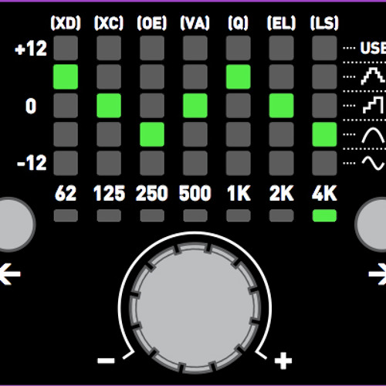
Task: Toggle the band indicator under 125
Action: (x=109, y=215)
